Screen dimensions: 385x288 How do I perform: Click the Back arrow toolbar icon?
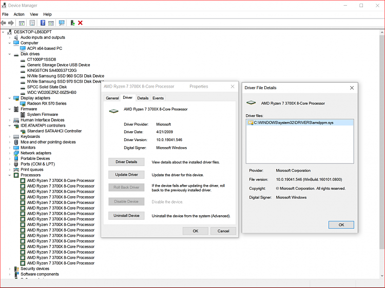pos(4,23)
